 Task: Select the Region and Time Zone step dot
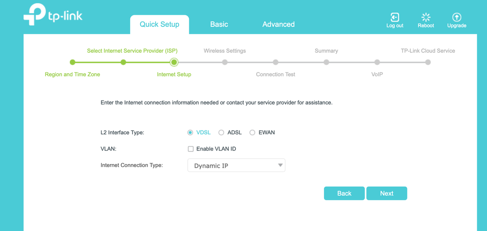click(72, 62)
